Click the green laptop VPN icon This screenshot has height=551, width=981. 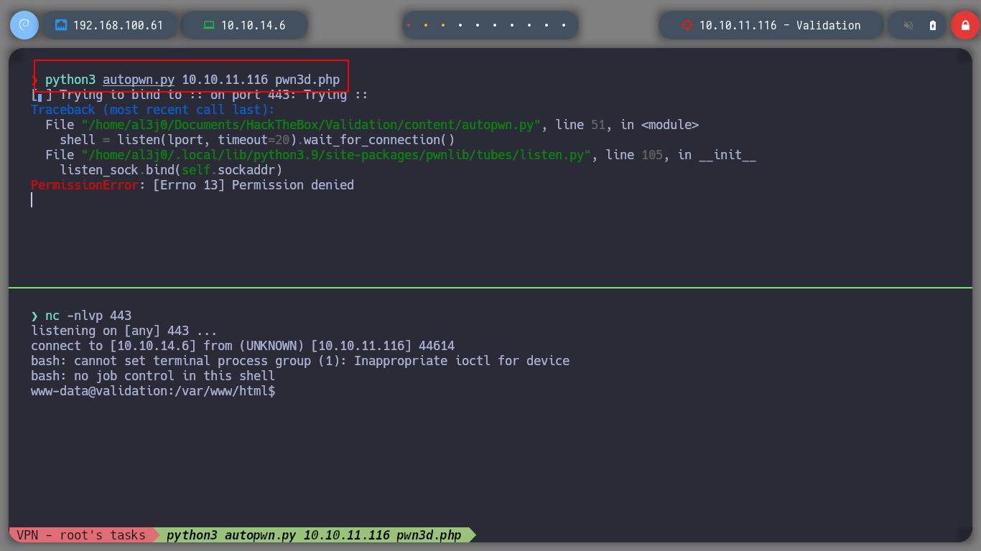click(209, 25)
